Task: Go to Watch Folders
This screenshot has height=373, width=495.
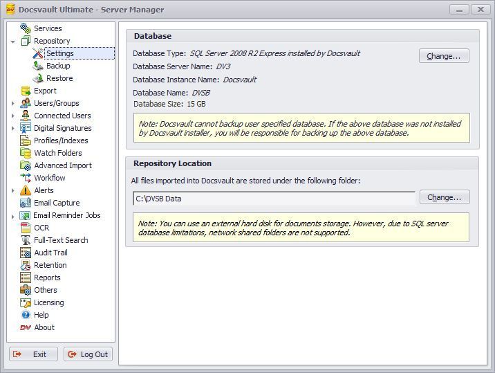Action: (x=58, y=153)
